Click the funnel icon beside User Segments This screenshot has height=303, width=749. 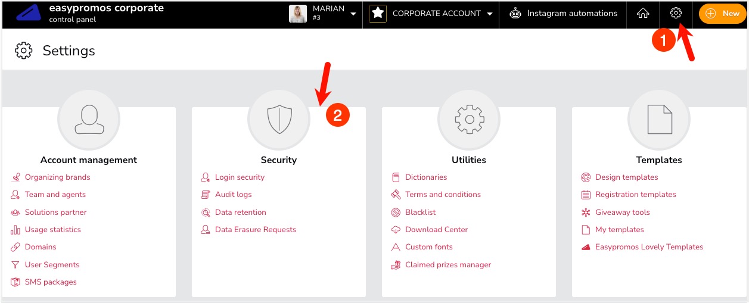point(15,265)
